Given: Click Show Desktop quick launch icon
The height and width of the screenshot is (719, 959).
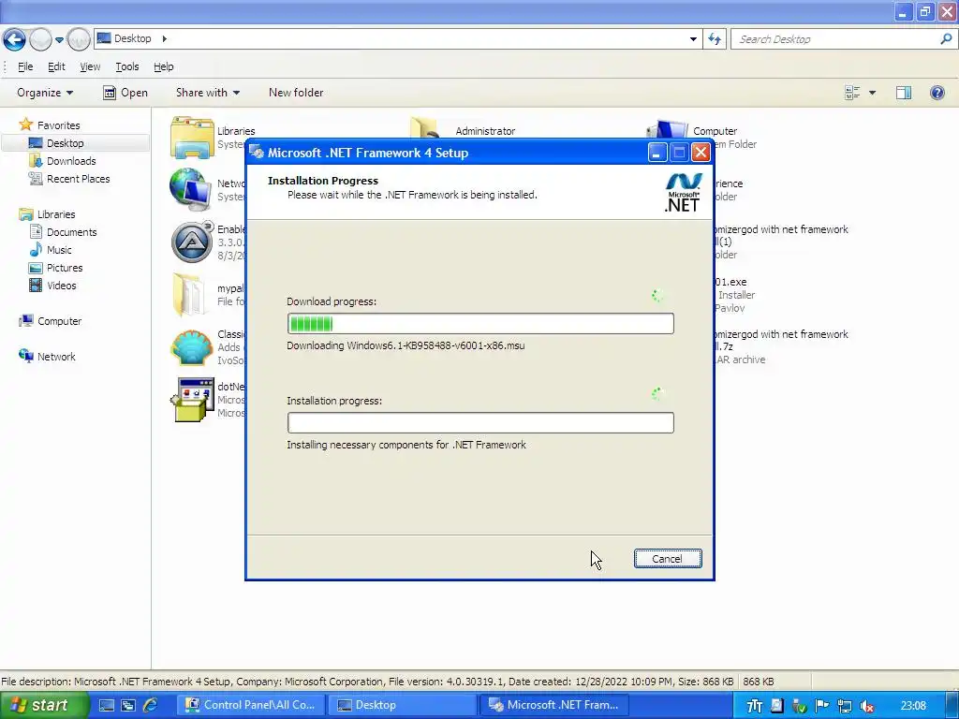Looking at the screenshot, I should [107, 706].
